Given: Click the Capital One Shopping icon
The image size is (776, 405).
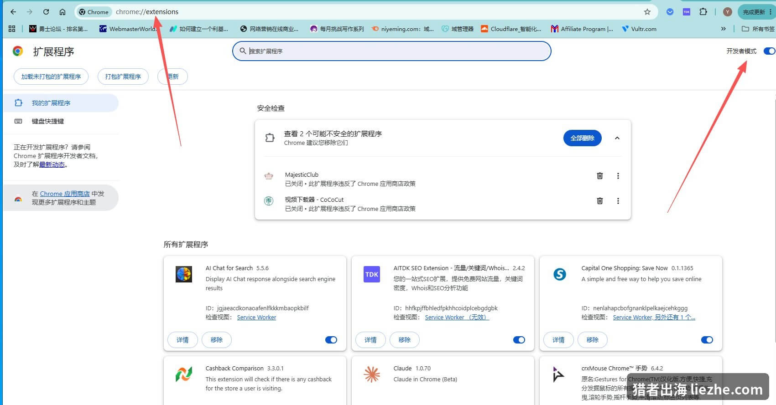Looking at the screenshot, I should pos(560,274).
